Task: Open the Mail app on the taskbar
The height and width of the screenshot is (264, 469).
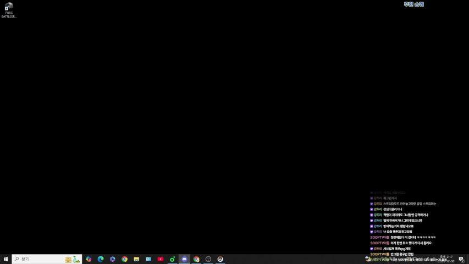Action: [148, 259]
